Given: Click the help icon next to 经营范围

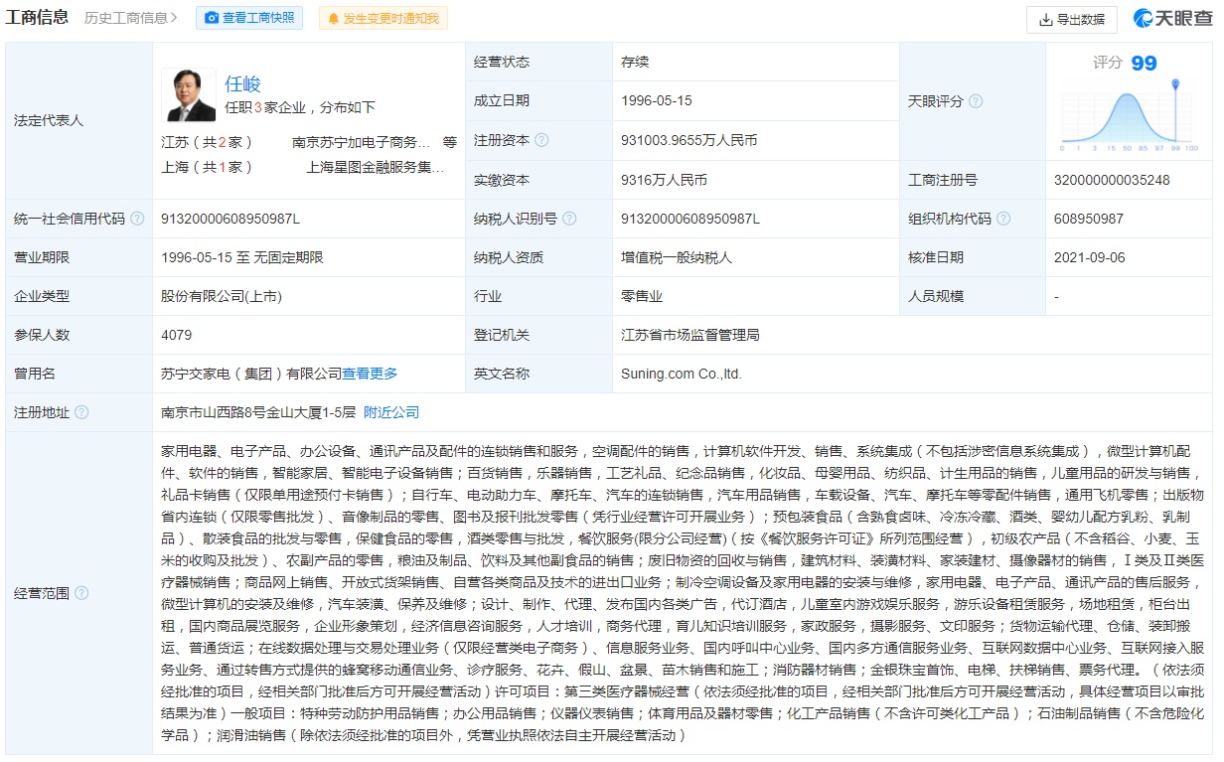Looking at the screenshot, I should 81,593.
